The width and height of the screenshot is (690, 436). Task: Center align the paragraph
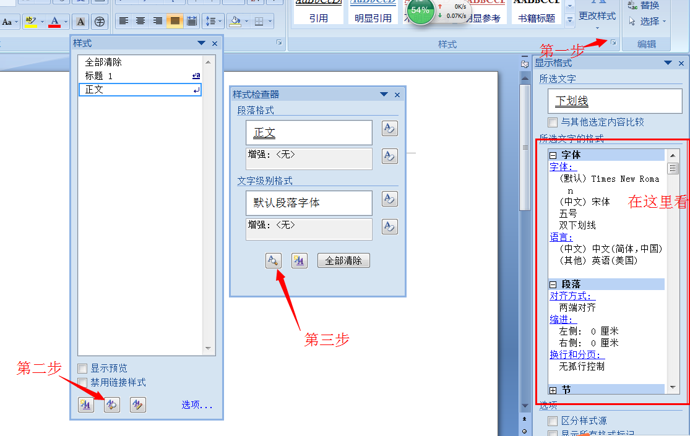click(141, 21)
